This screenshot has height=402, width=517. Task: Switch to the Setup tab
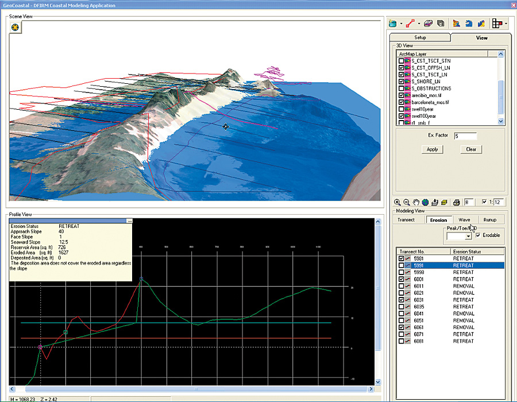[x=420, y=38]
